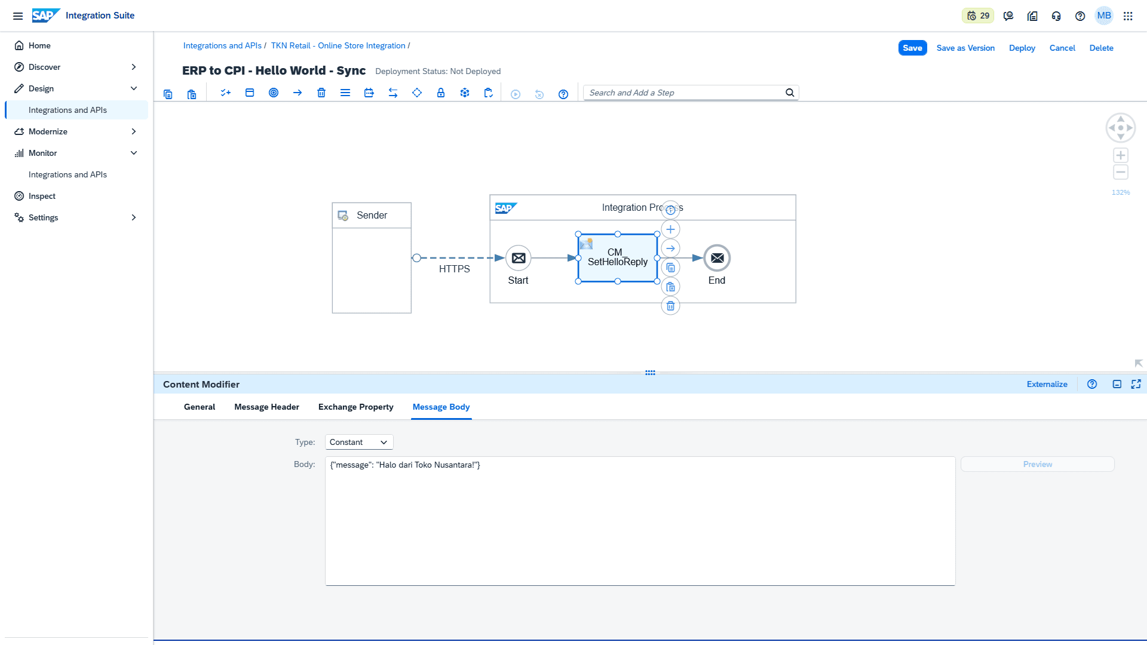This screenshot has height=645, width=1147.
Task: Click the clipboard validator icon in toolbar
Action: click(x=489, y=93)
